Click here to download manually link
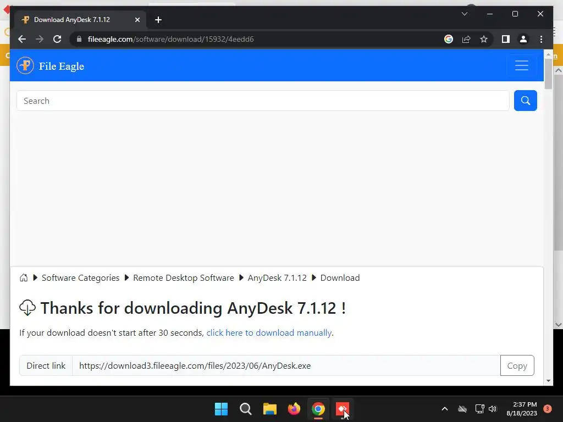 coord(269,332)
